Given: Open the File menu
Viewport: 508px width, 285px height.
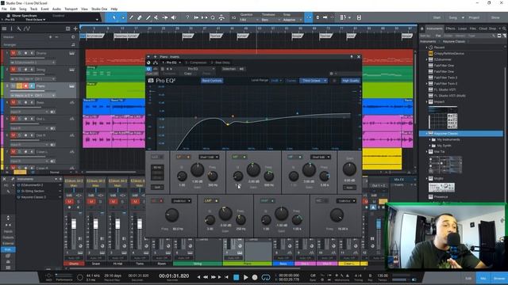Looking at the screenshot, I should pyautogui.click(x=4, y=9).
